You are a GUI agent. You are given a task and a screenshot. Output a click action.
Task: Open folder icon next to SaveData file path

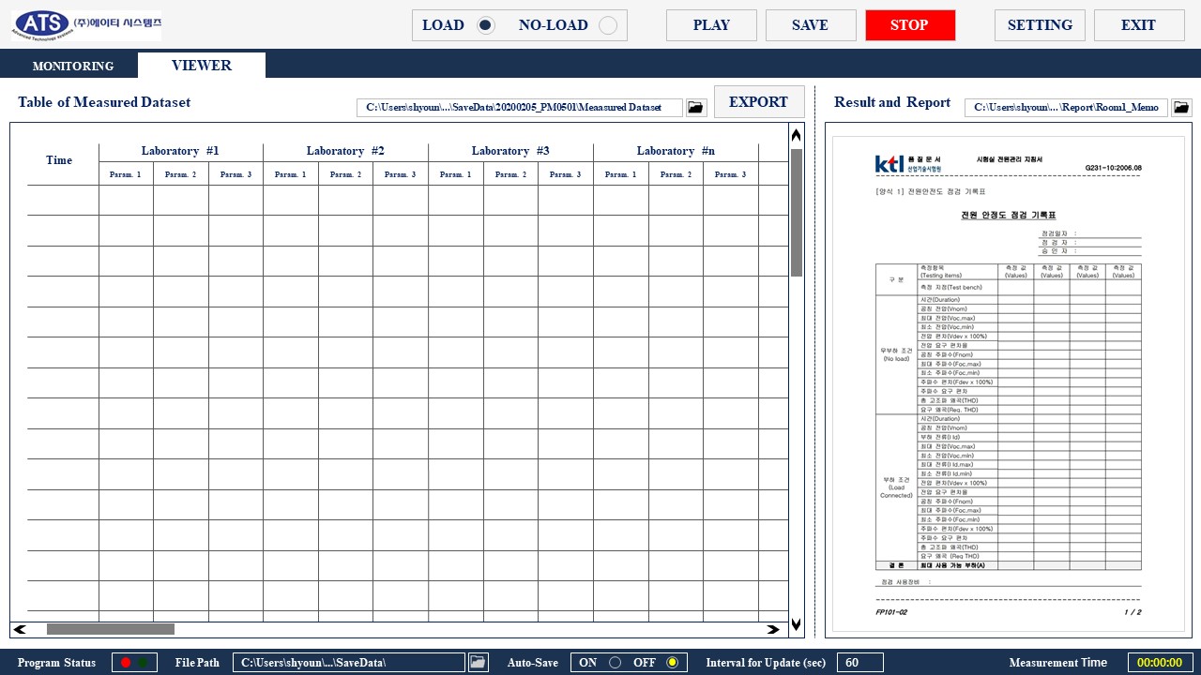click(479, 663)
